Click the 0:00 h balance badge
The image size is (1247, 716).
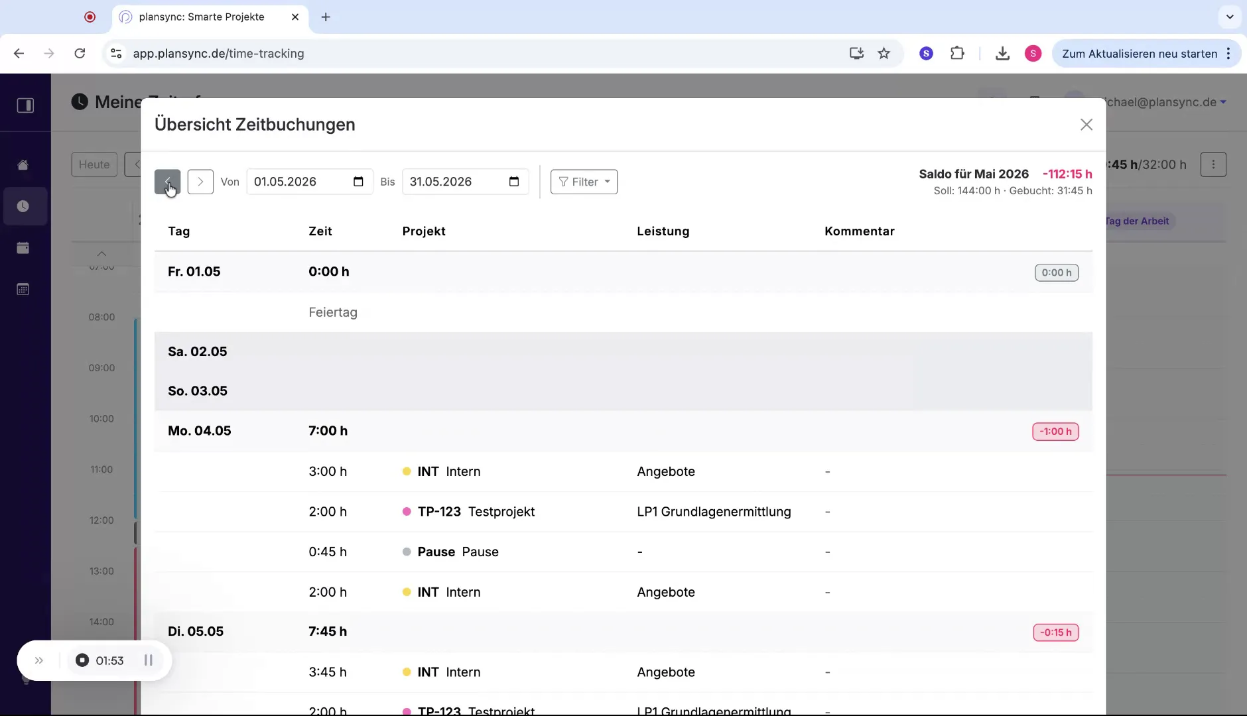(1057, 272)
